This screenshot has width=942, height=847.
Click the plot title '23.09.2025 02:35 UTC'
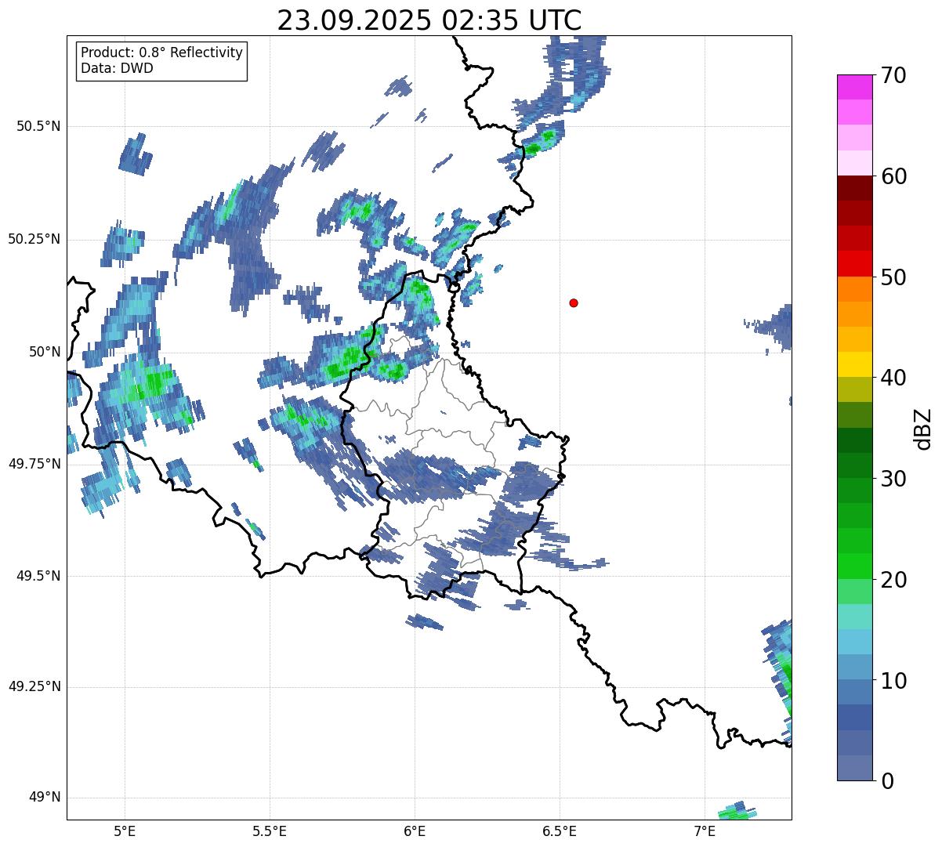[x=429, y=20]
